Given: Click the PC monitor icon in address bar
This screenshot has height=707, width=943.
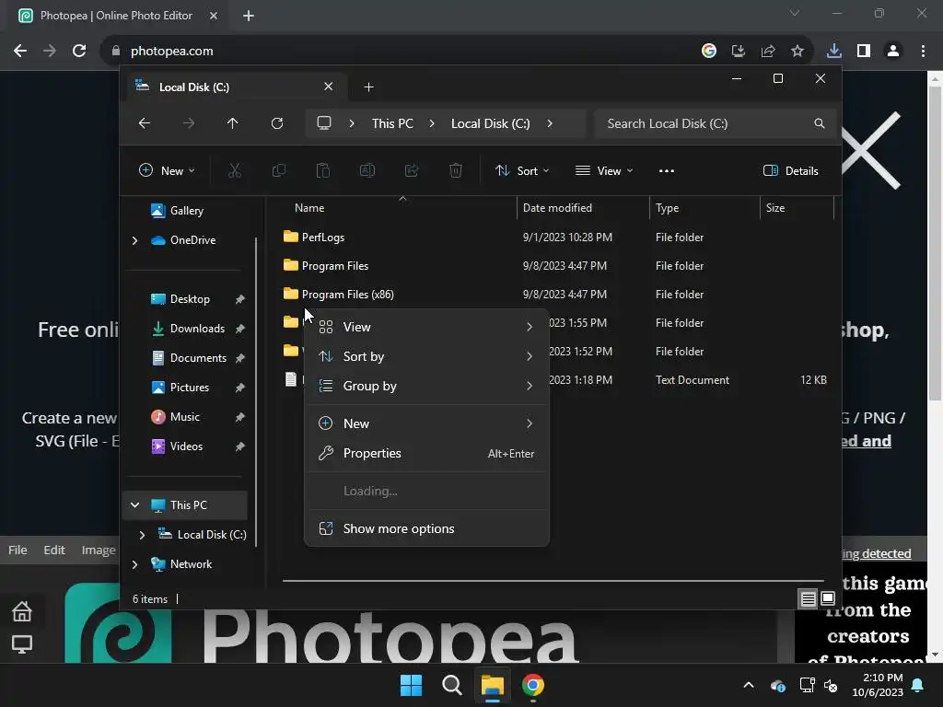Looking at the screenshot, I should point(324,123).
